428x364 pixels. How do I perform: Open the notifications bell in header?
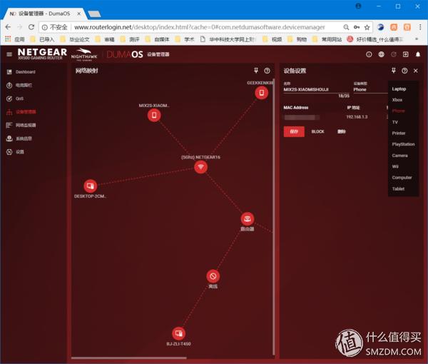pos(418,54)
